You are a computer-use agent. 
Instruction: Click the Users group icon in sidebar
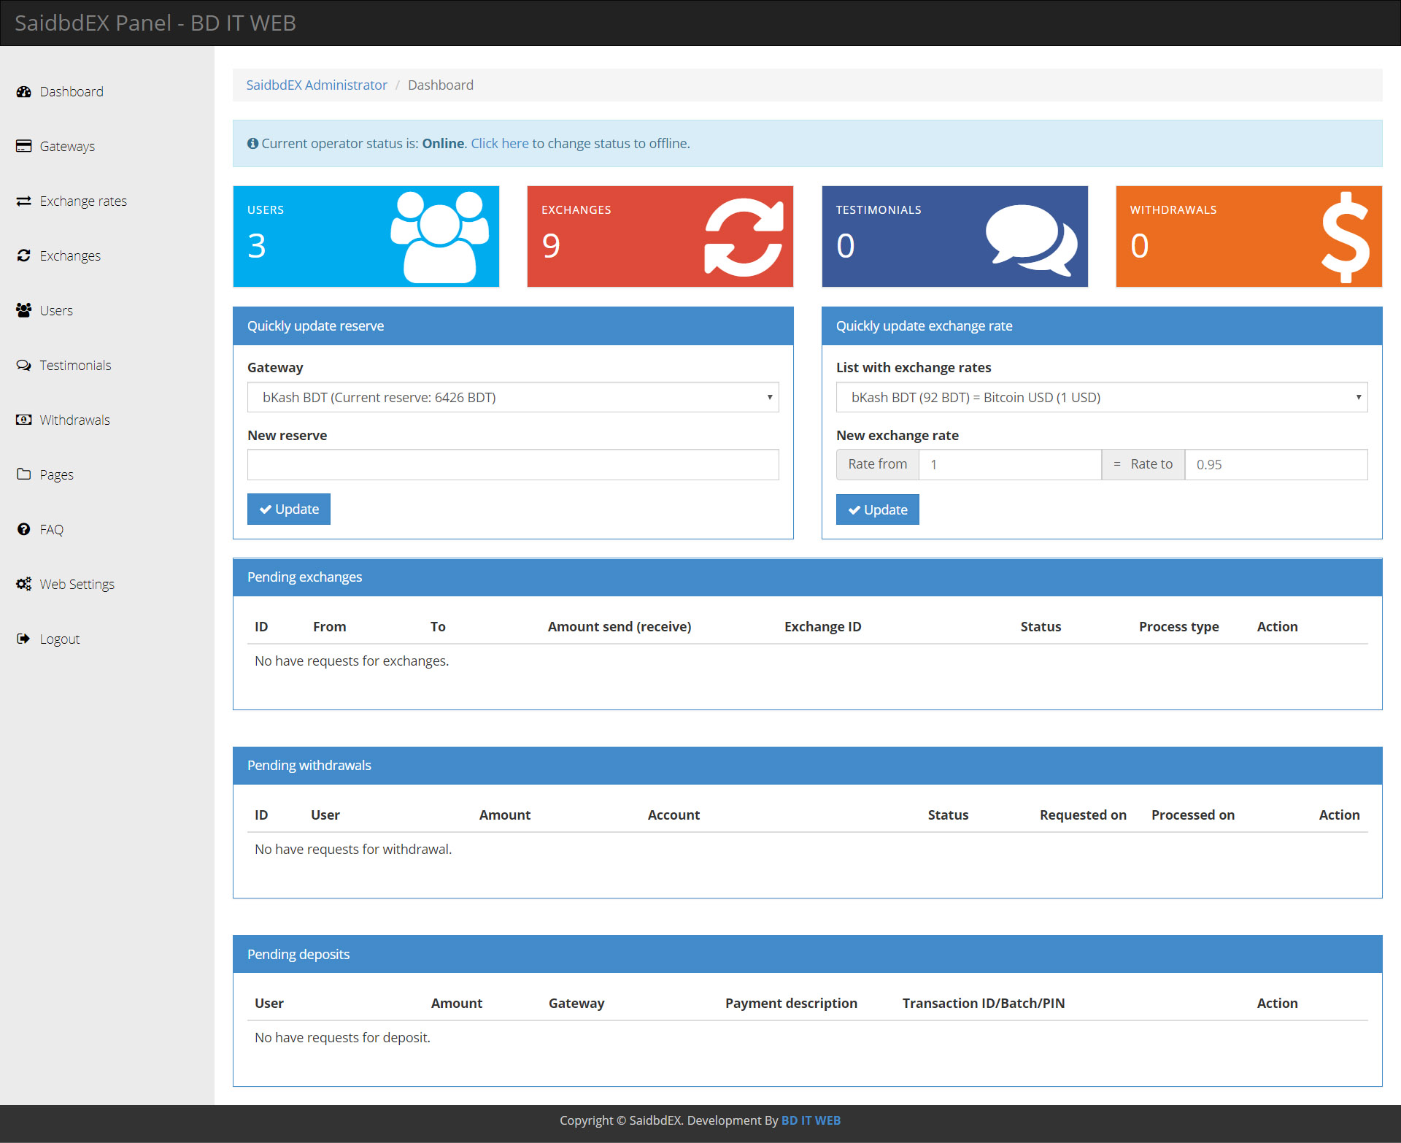[x=23, y=310]
